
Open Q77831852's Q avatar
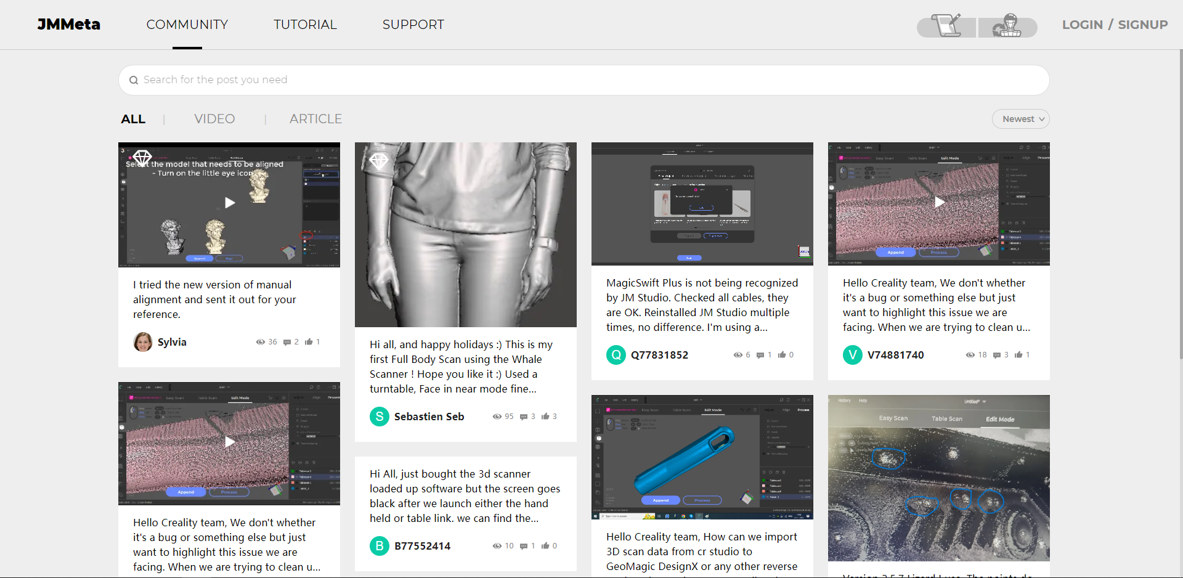(616, 355)
